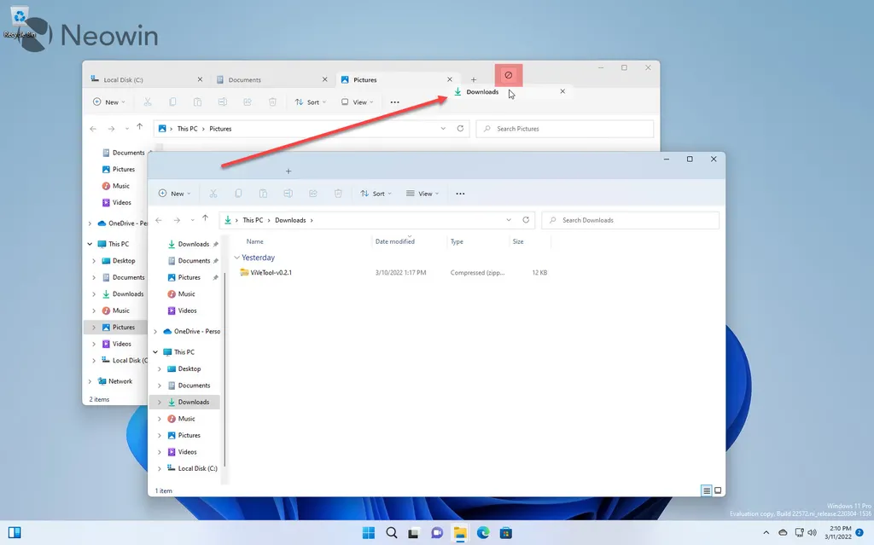This screenshot has height=545, width=874.
Task: Collapse This PC in front navigation pane
Action: (155, 352)
